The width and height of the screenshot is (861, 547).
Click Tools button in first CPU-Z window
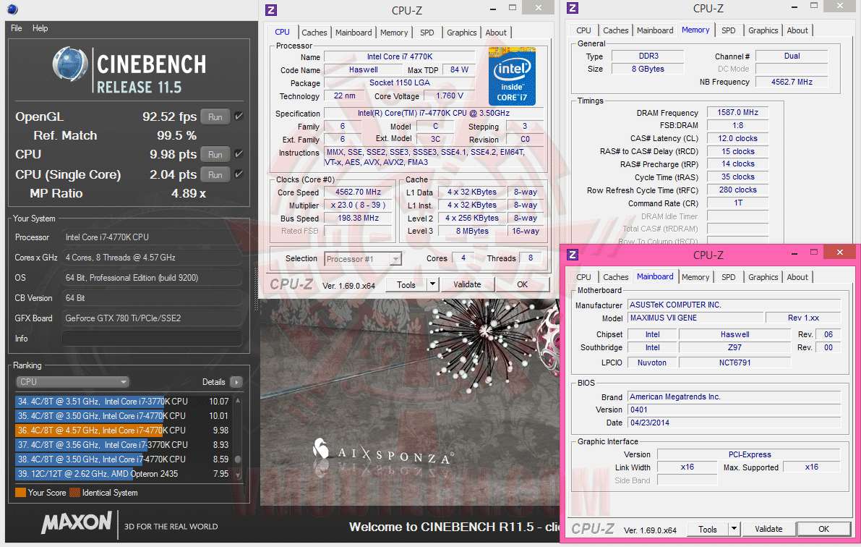(406, 284)
